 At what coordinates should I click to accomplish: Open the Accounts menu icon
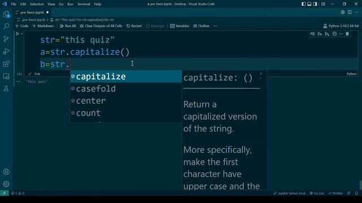tap(6, 171)
